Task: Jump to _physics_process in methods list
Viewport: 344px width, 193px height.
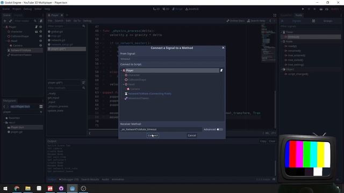Action: click(58, 106)
